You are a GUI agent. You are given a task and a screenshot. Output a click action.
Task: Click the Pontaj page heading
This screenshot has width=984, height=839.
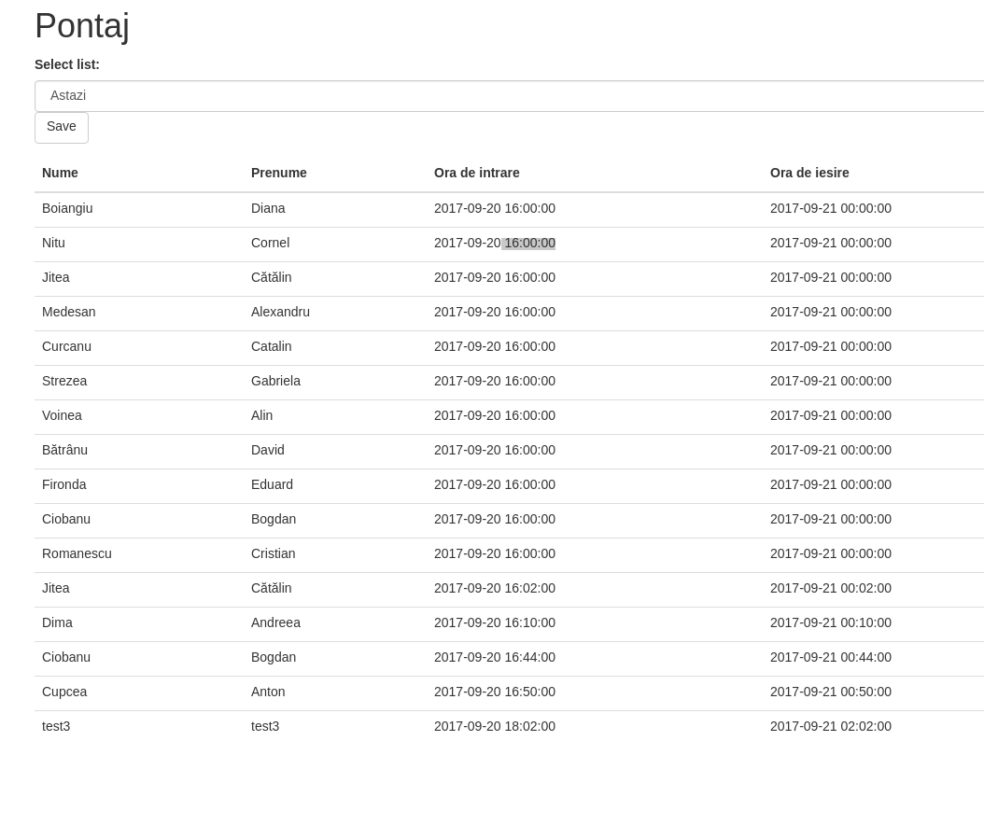click(81, 25)
